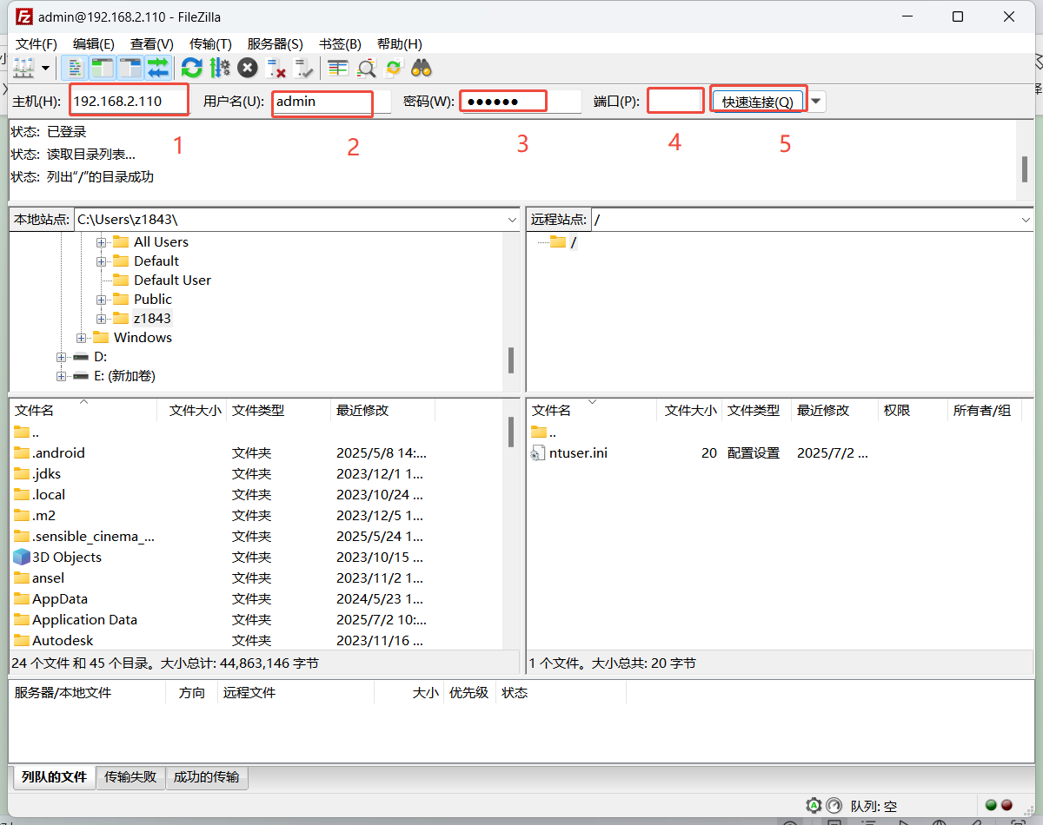Focus the username field containing admin

click(x=332, y=101)
